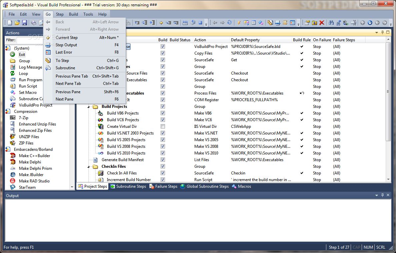Click the Refresh toolbar icon
396x253 pixels.
pos(230,23)
